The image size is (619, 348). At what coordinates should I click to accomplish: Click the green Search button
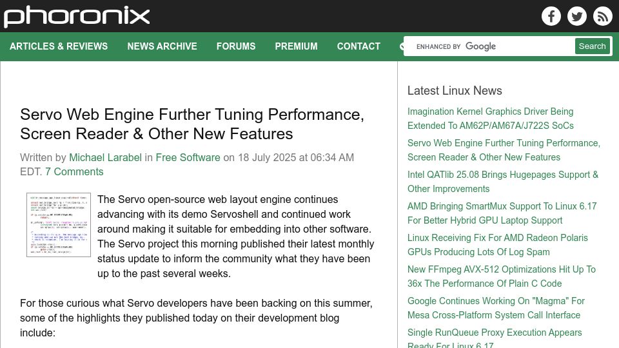click(x=592, y=46)
